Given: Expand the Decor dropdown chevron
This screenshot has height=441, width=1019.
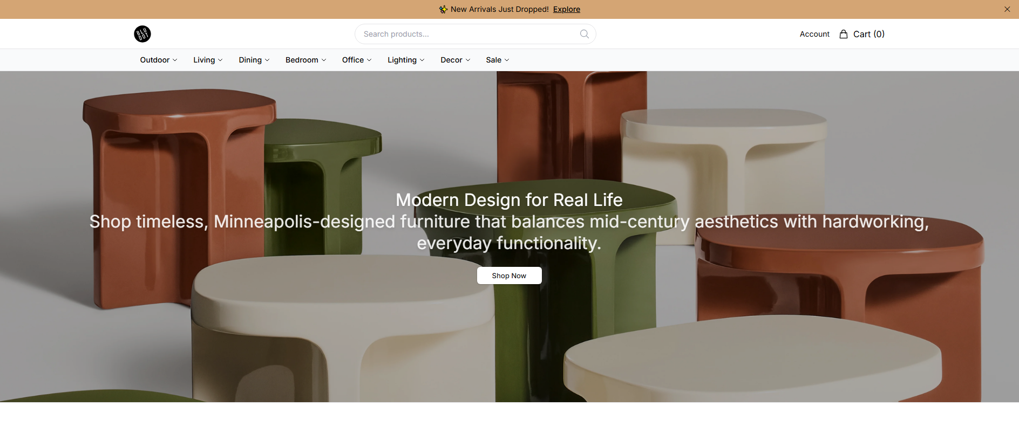Looking at the screenshot, I should (x=468, y=60).
